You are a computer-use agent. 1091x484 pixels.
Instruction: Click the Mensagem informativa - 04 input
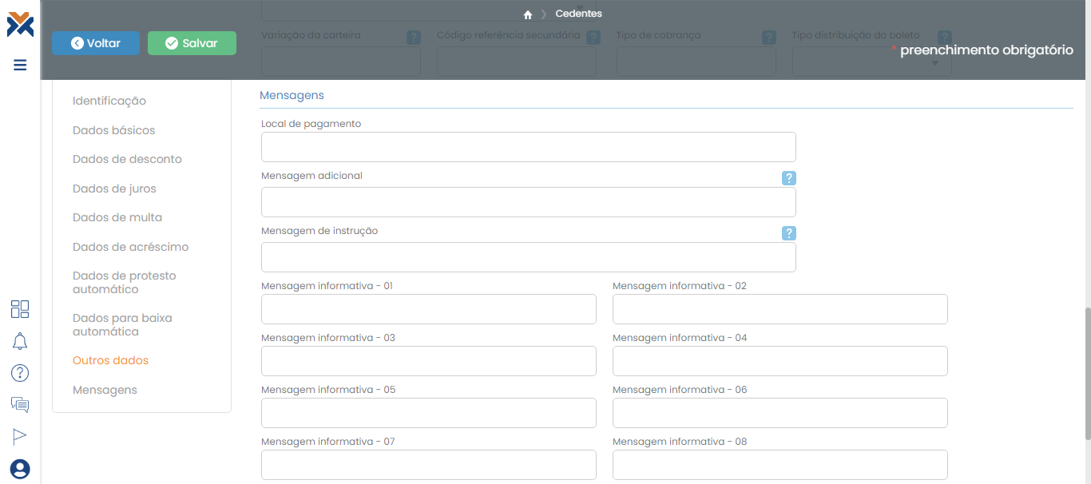coord(780,361)
